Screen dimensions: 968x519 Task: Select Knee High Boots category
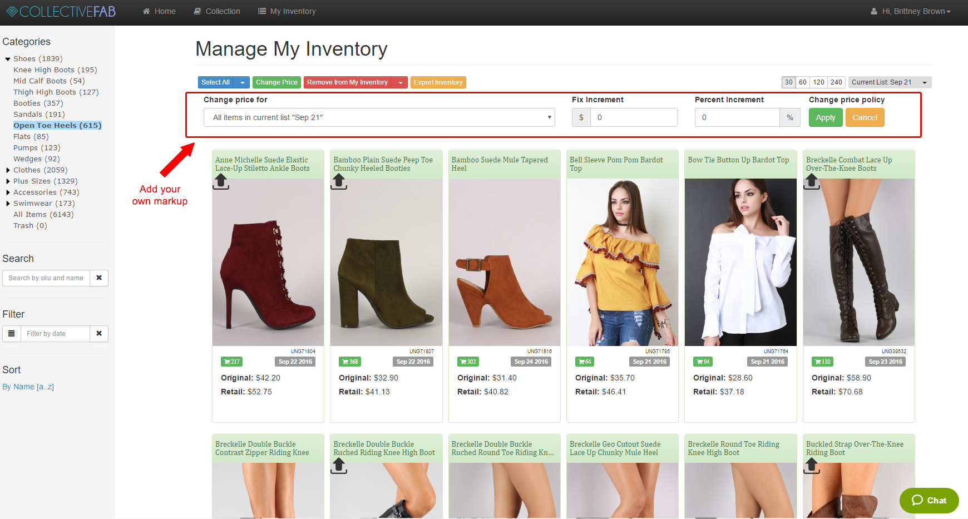click(x=55, y=70)
